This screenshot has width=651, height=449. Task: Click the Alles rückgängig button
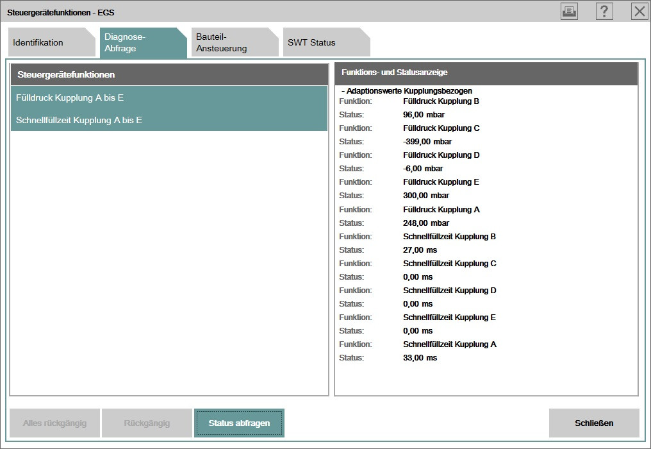coord(54,423)
